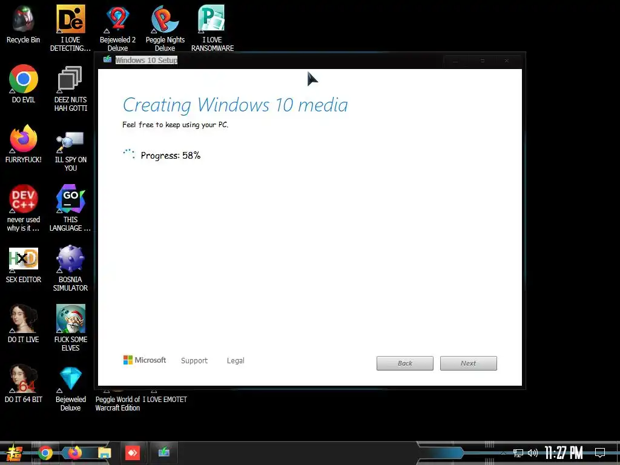The width and height of the screenshot is (620, 465).
Task: Open Chrome from the taskbar
Action: click(45, 453)
